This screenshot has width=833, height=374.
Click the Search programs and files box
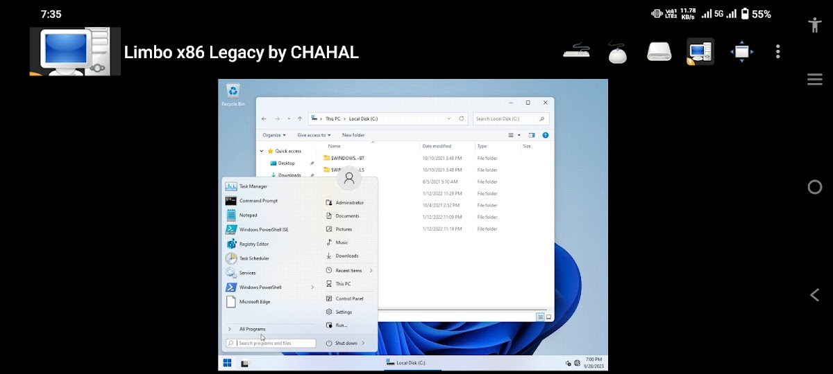pyautogui.click(x=274, y=343)
